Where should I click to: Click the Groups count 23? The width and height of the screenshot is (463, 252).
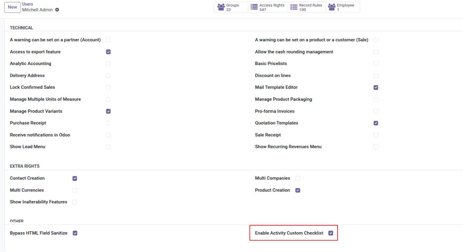click(x=228, y=10)
